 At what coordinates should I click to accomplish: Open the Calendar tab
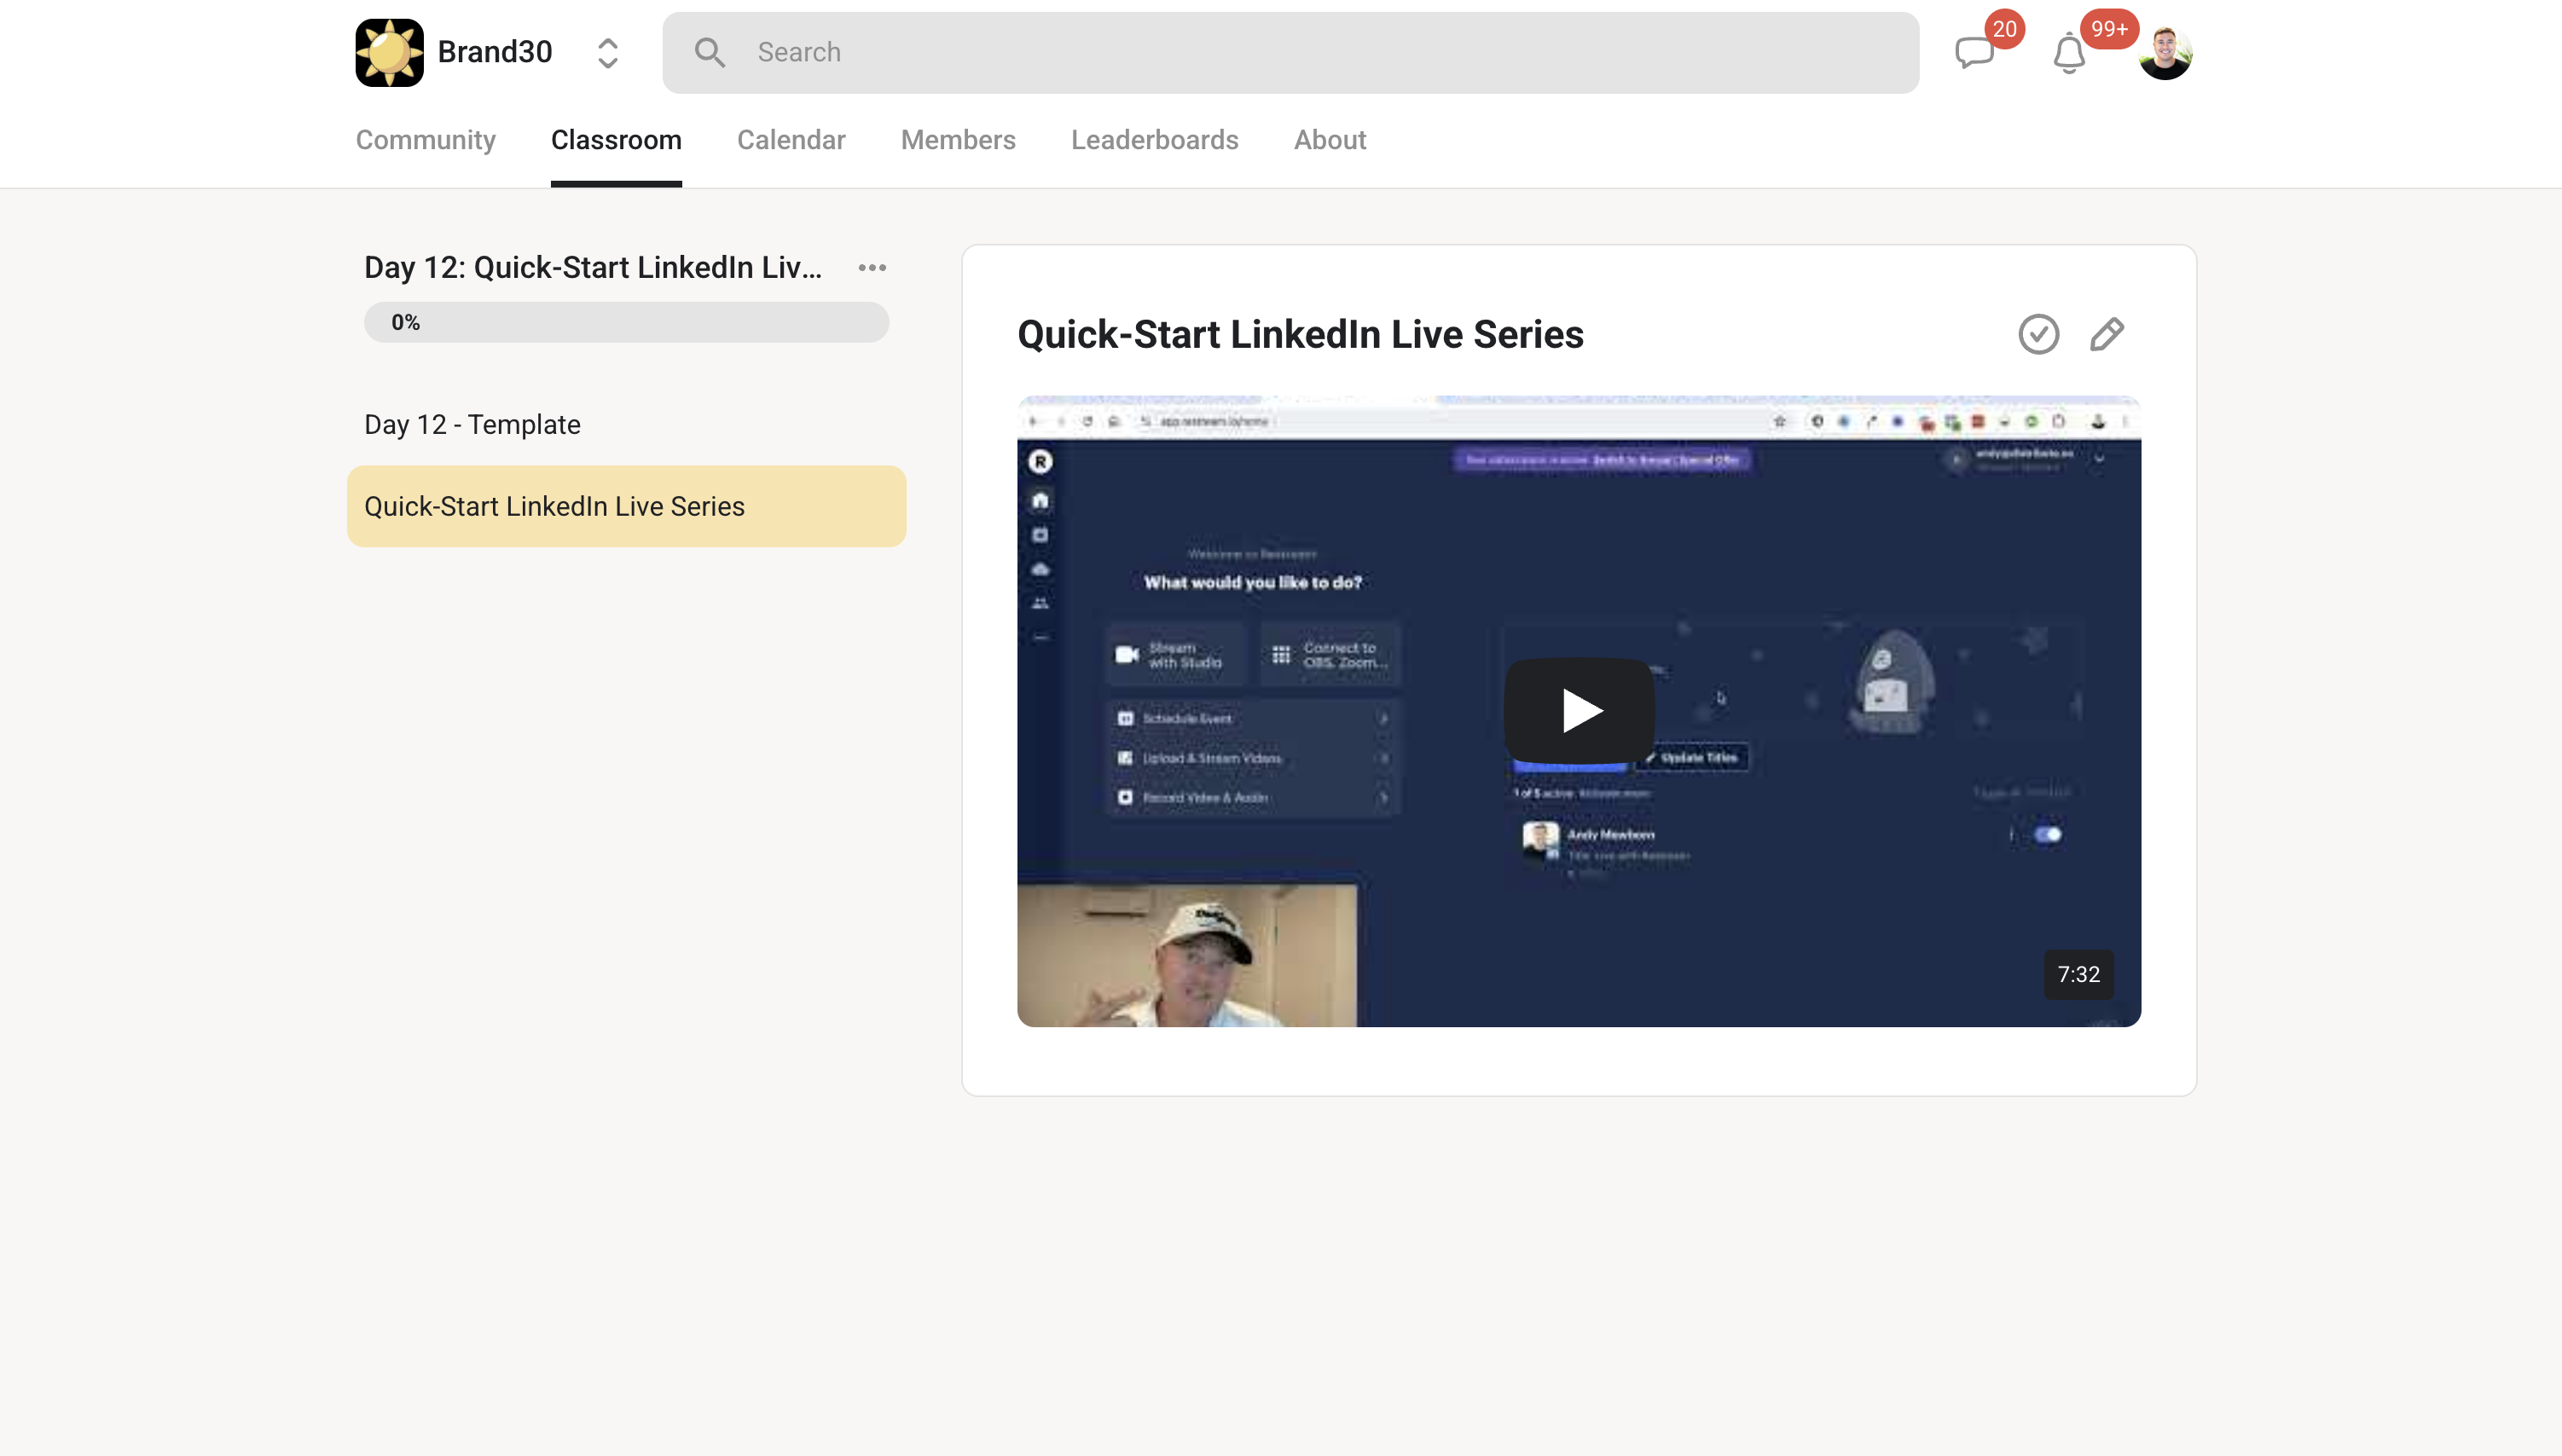[791, 140]
